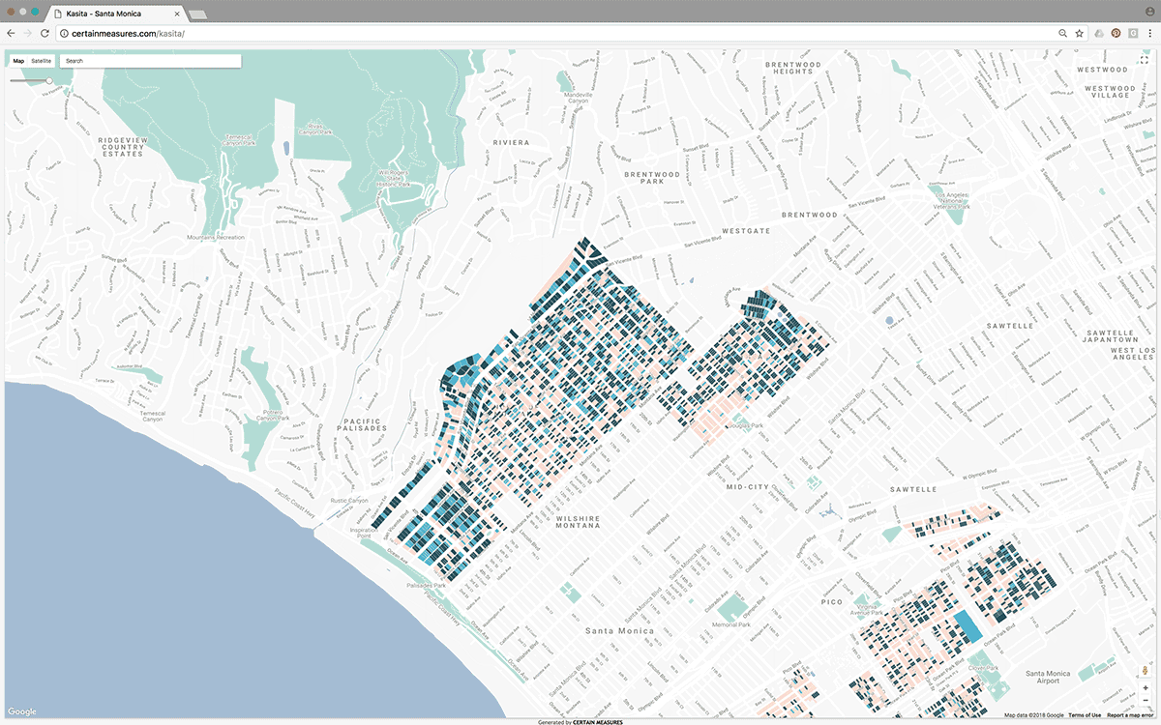Click the map Search input field

pos(150,61)
